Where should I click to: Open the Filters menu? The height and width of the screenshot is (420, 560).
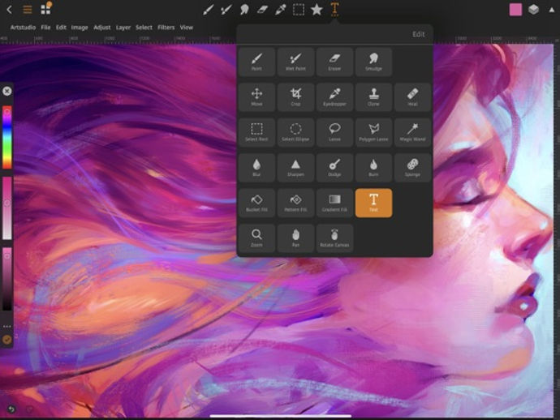pyautogui.click(x=166, y=28)
